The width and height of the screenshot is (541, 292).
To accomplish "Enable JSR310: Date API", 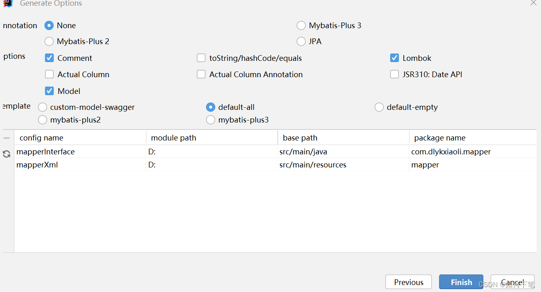I will pos(395,74).
